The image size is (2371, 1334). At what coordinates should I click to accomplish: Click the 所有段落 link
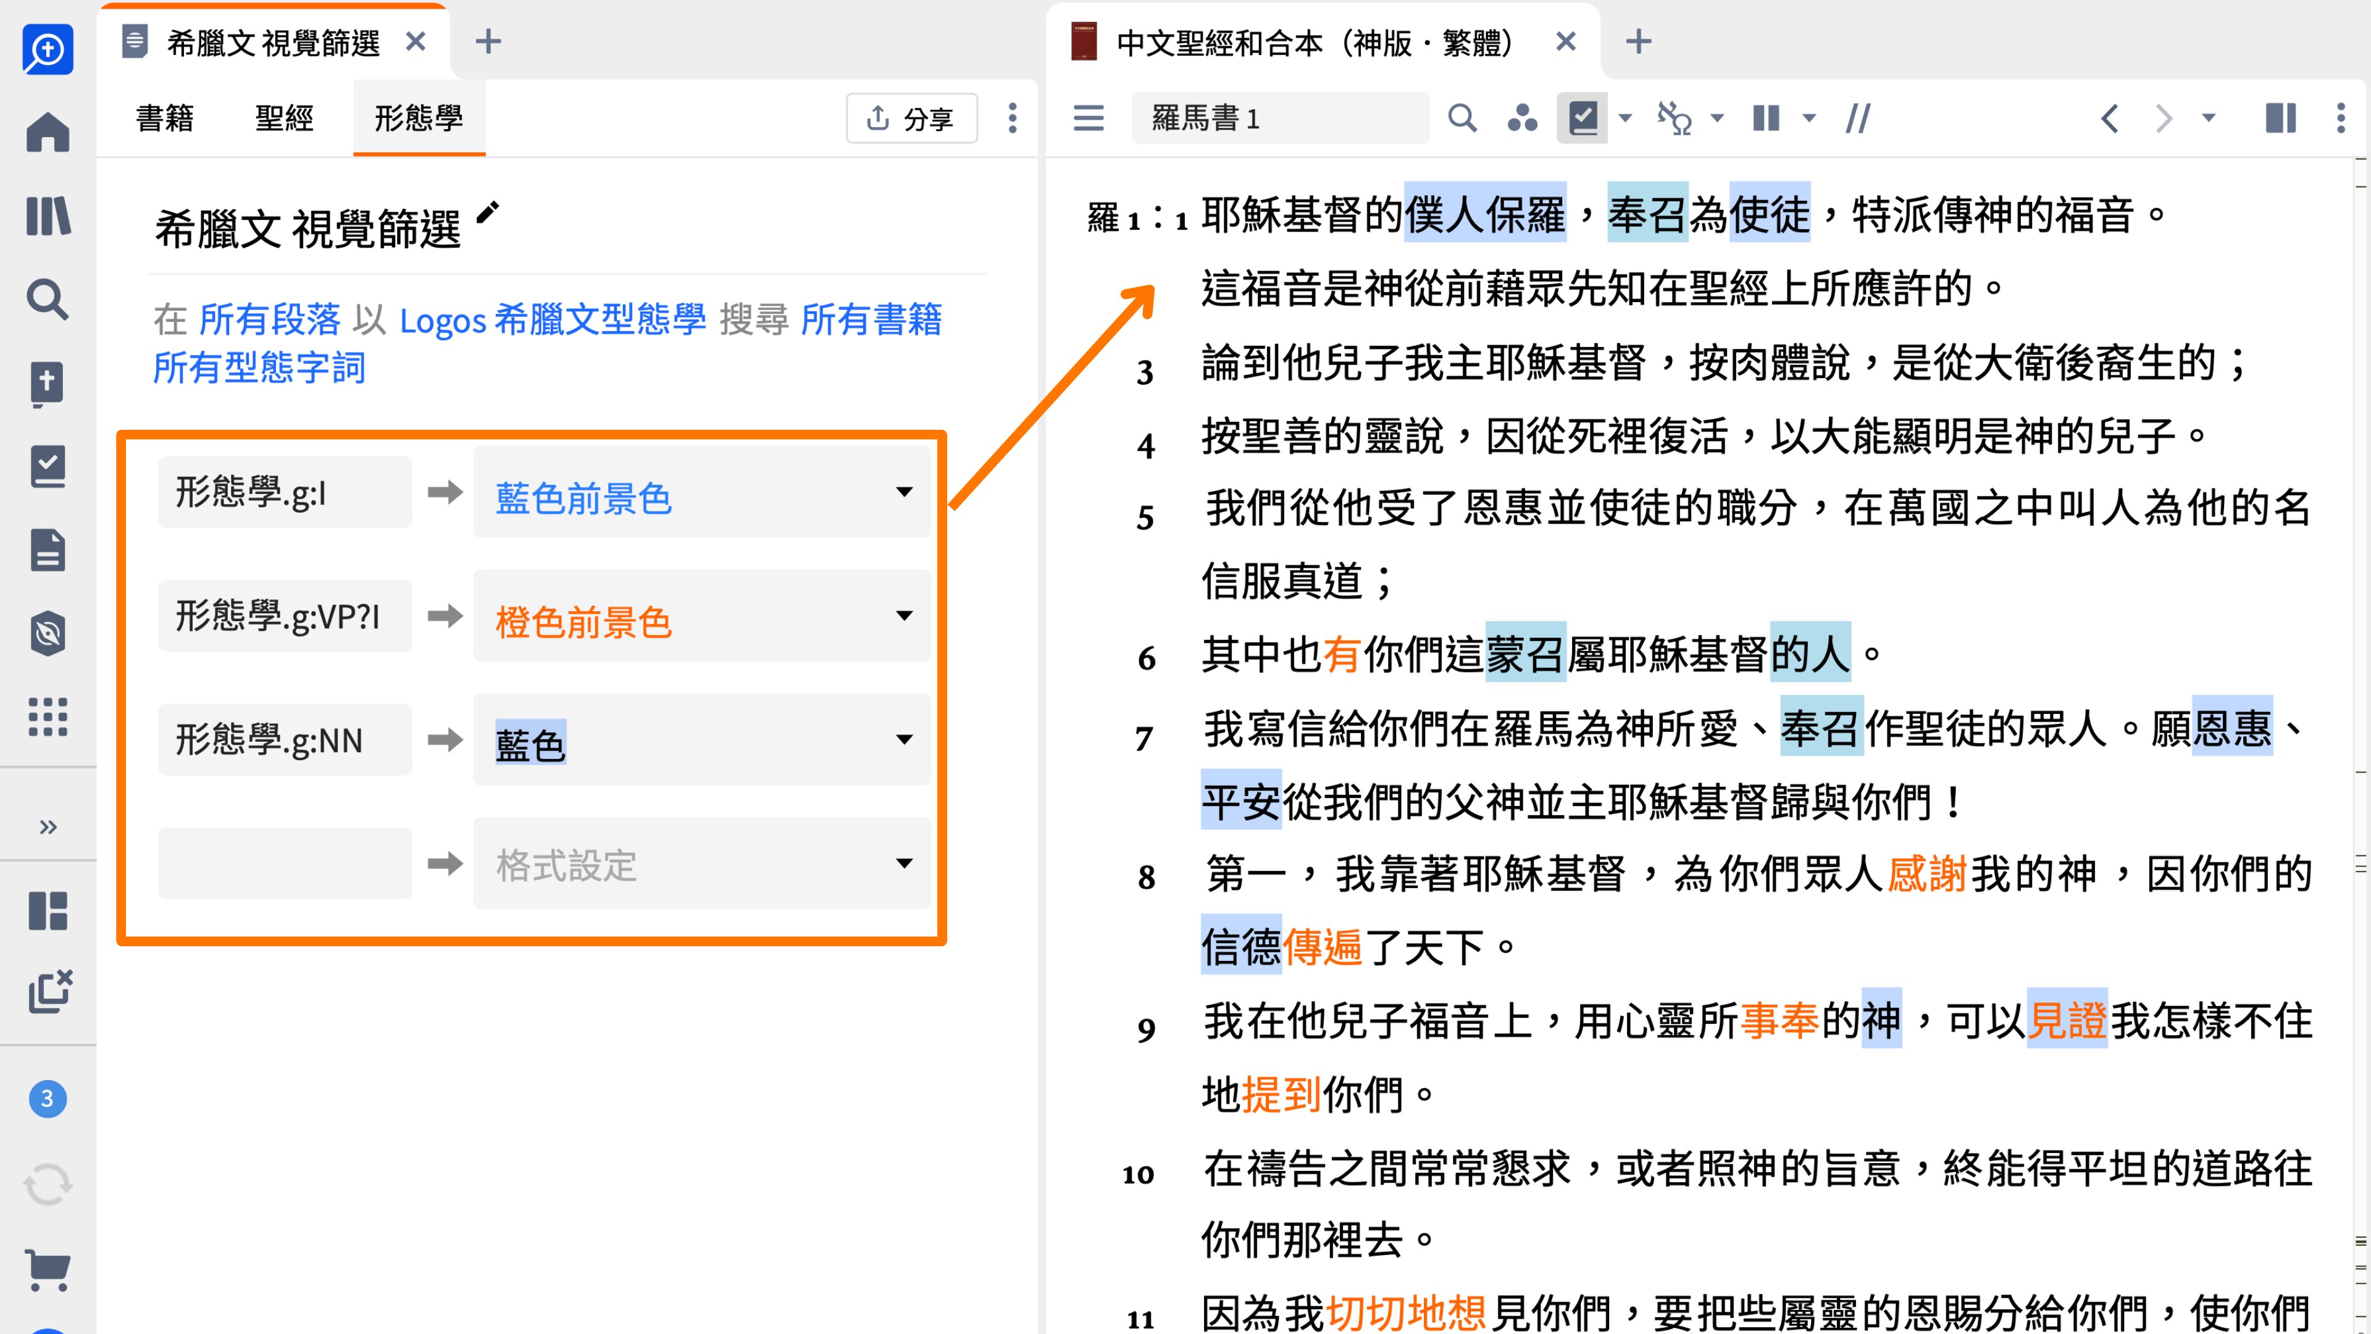pos(270,319)
